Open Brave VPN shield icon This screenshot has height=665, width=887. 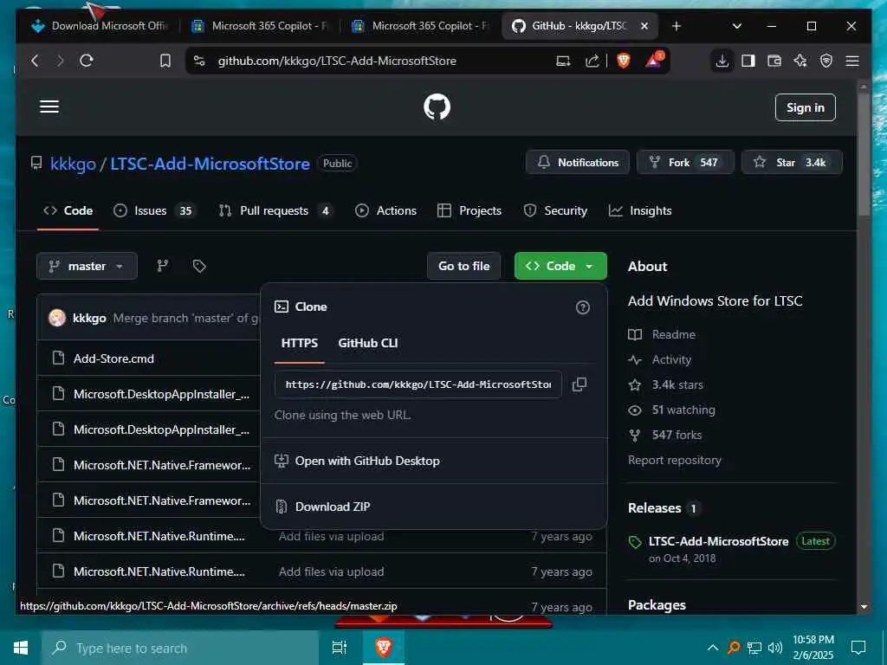pyautogui.click(x=825, y=61)
